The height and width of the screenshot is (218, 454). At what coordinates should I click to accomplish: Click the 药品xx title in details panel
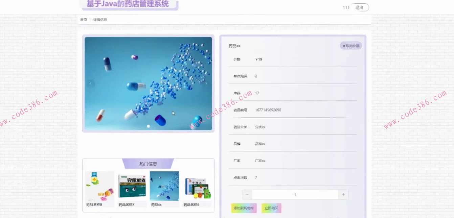click(x=234, y=46)
